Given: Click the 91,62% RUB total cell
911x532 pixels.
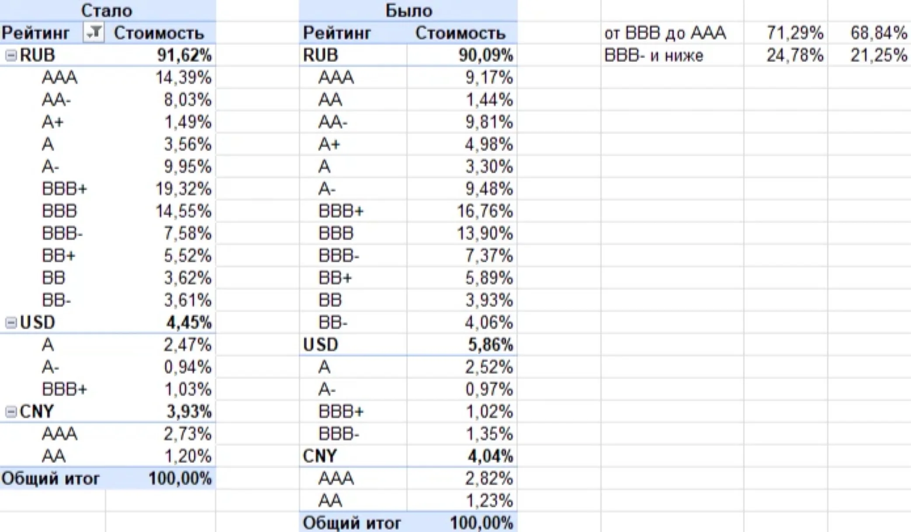Looking at the screenshot, I should (x=161, y=55).
